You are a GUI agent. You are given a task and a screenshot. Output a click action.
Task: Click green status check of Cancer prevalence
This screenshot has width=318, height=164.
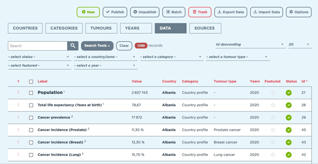(289, 118)
